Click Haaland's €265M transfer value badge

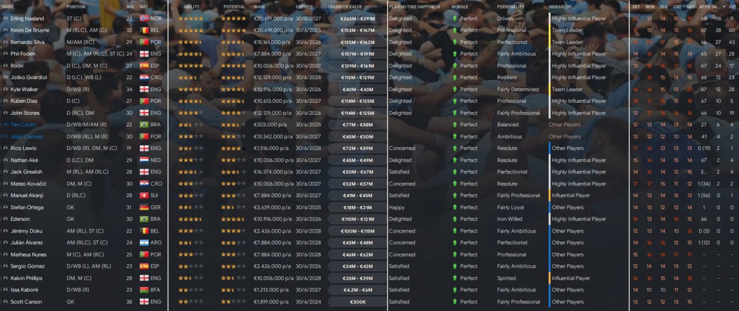click(357, 18)
